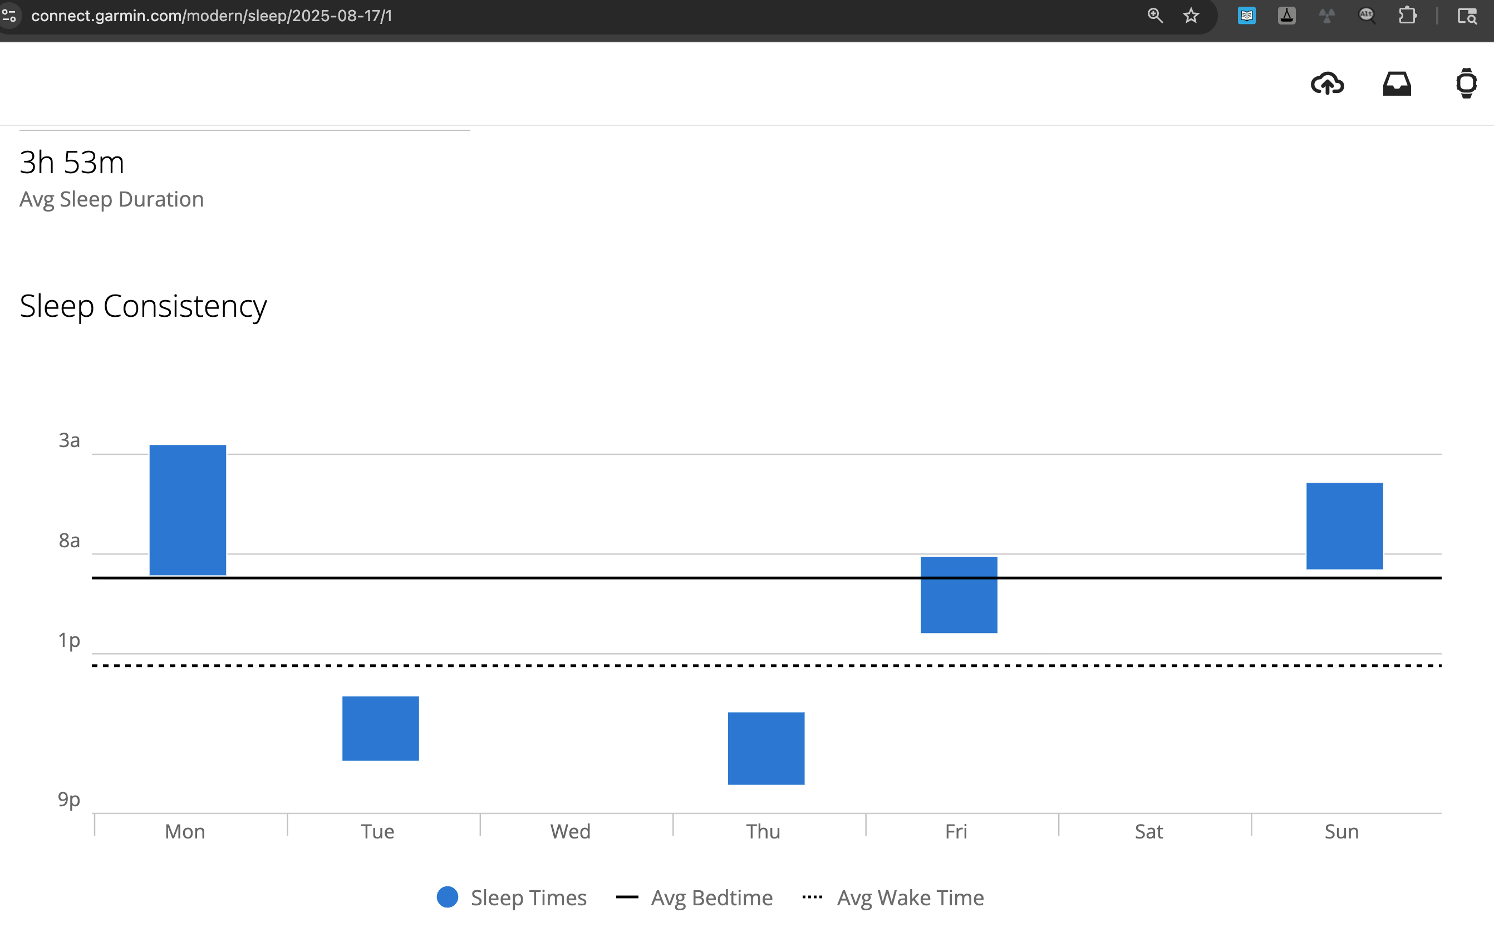Click the zoom magnifier in address bar
This screenshot has width=1494, height=932.
click(1155, 16)
